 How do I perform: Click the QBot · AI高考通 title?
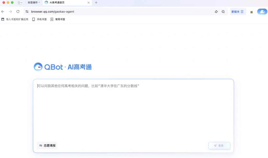click(68, 67)
